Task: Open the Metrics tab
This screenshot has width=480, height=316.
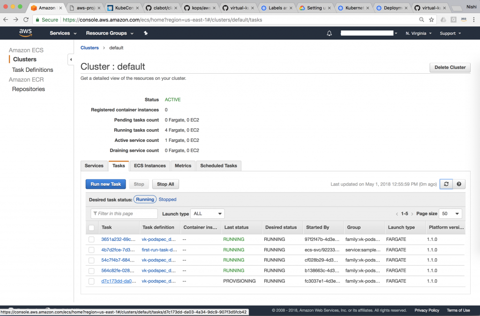Action: pyautogui.click(x=183, y=165)
